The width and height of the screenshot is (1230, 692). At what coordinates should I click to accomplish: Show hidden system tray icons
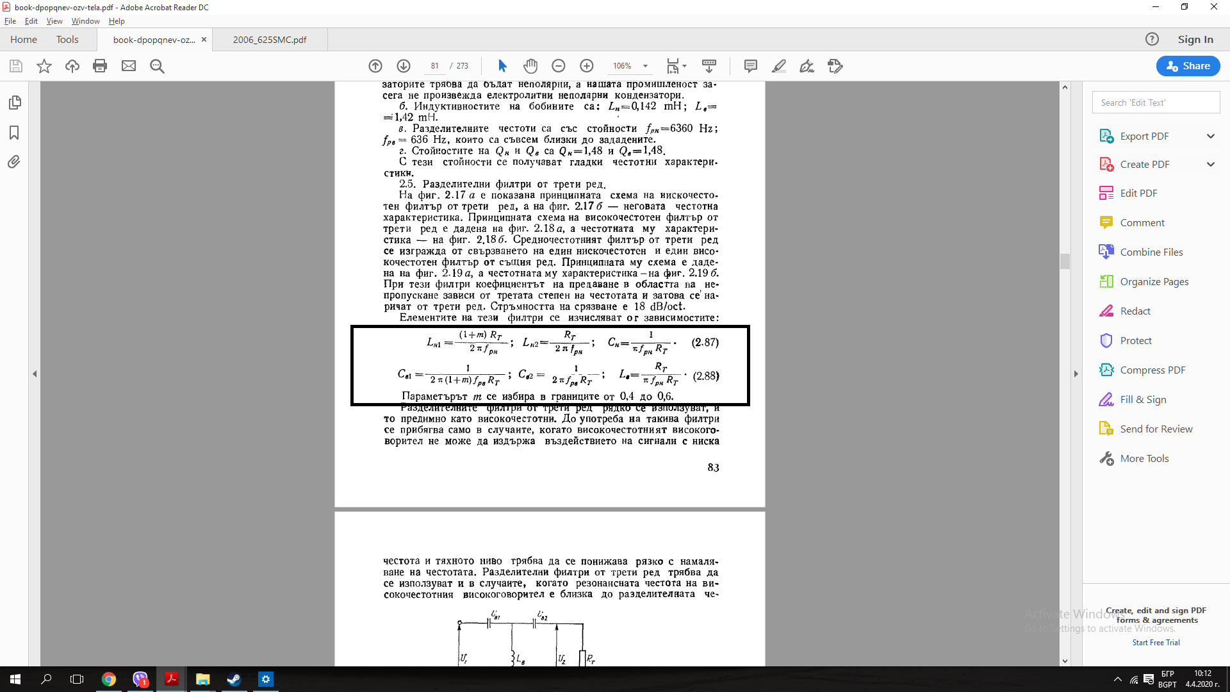tap(1118, 679)
